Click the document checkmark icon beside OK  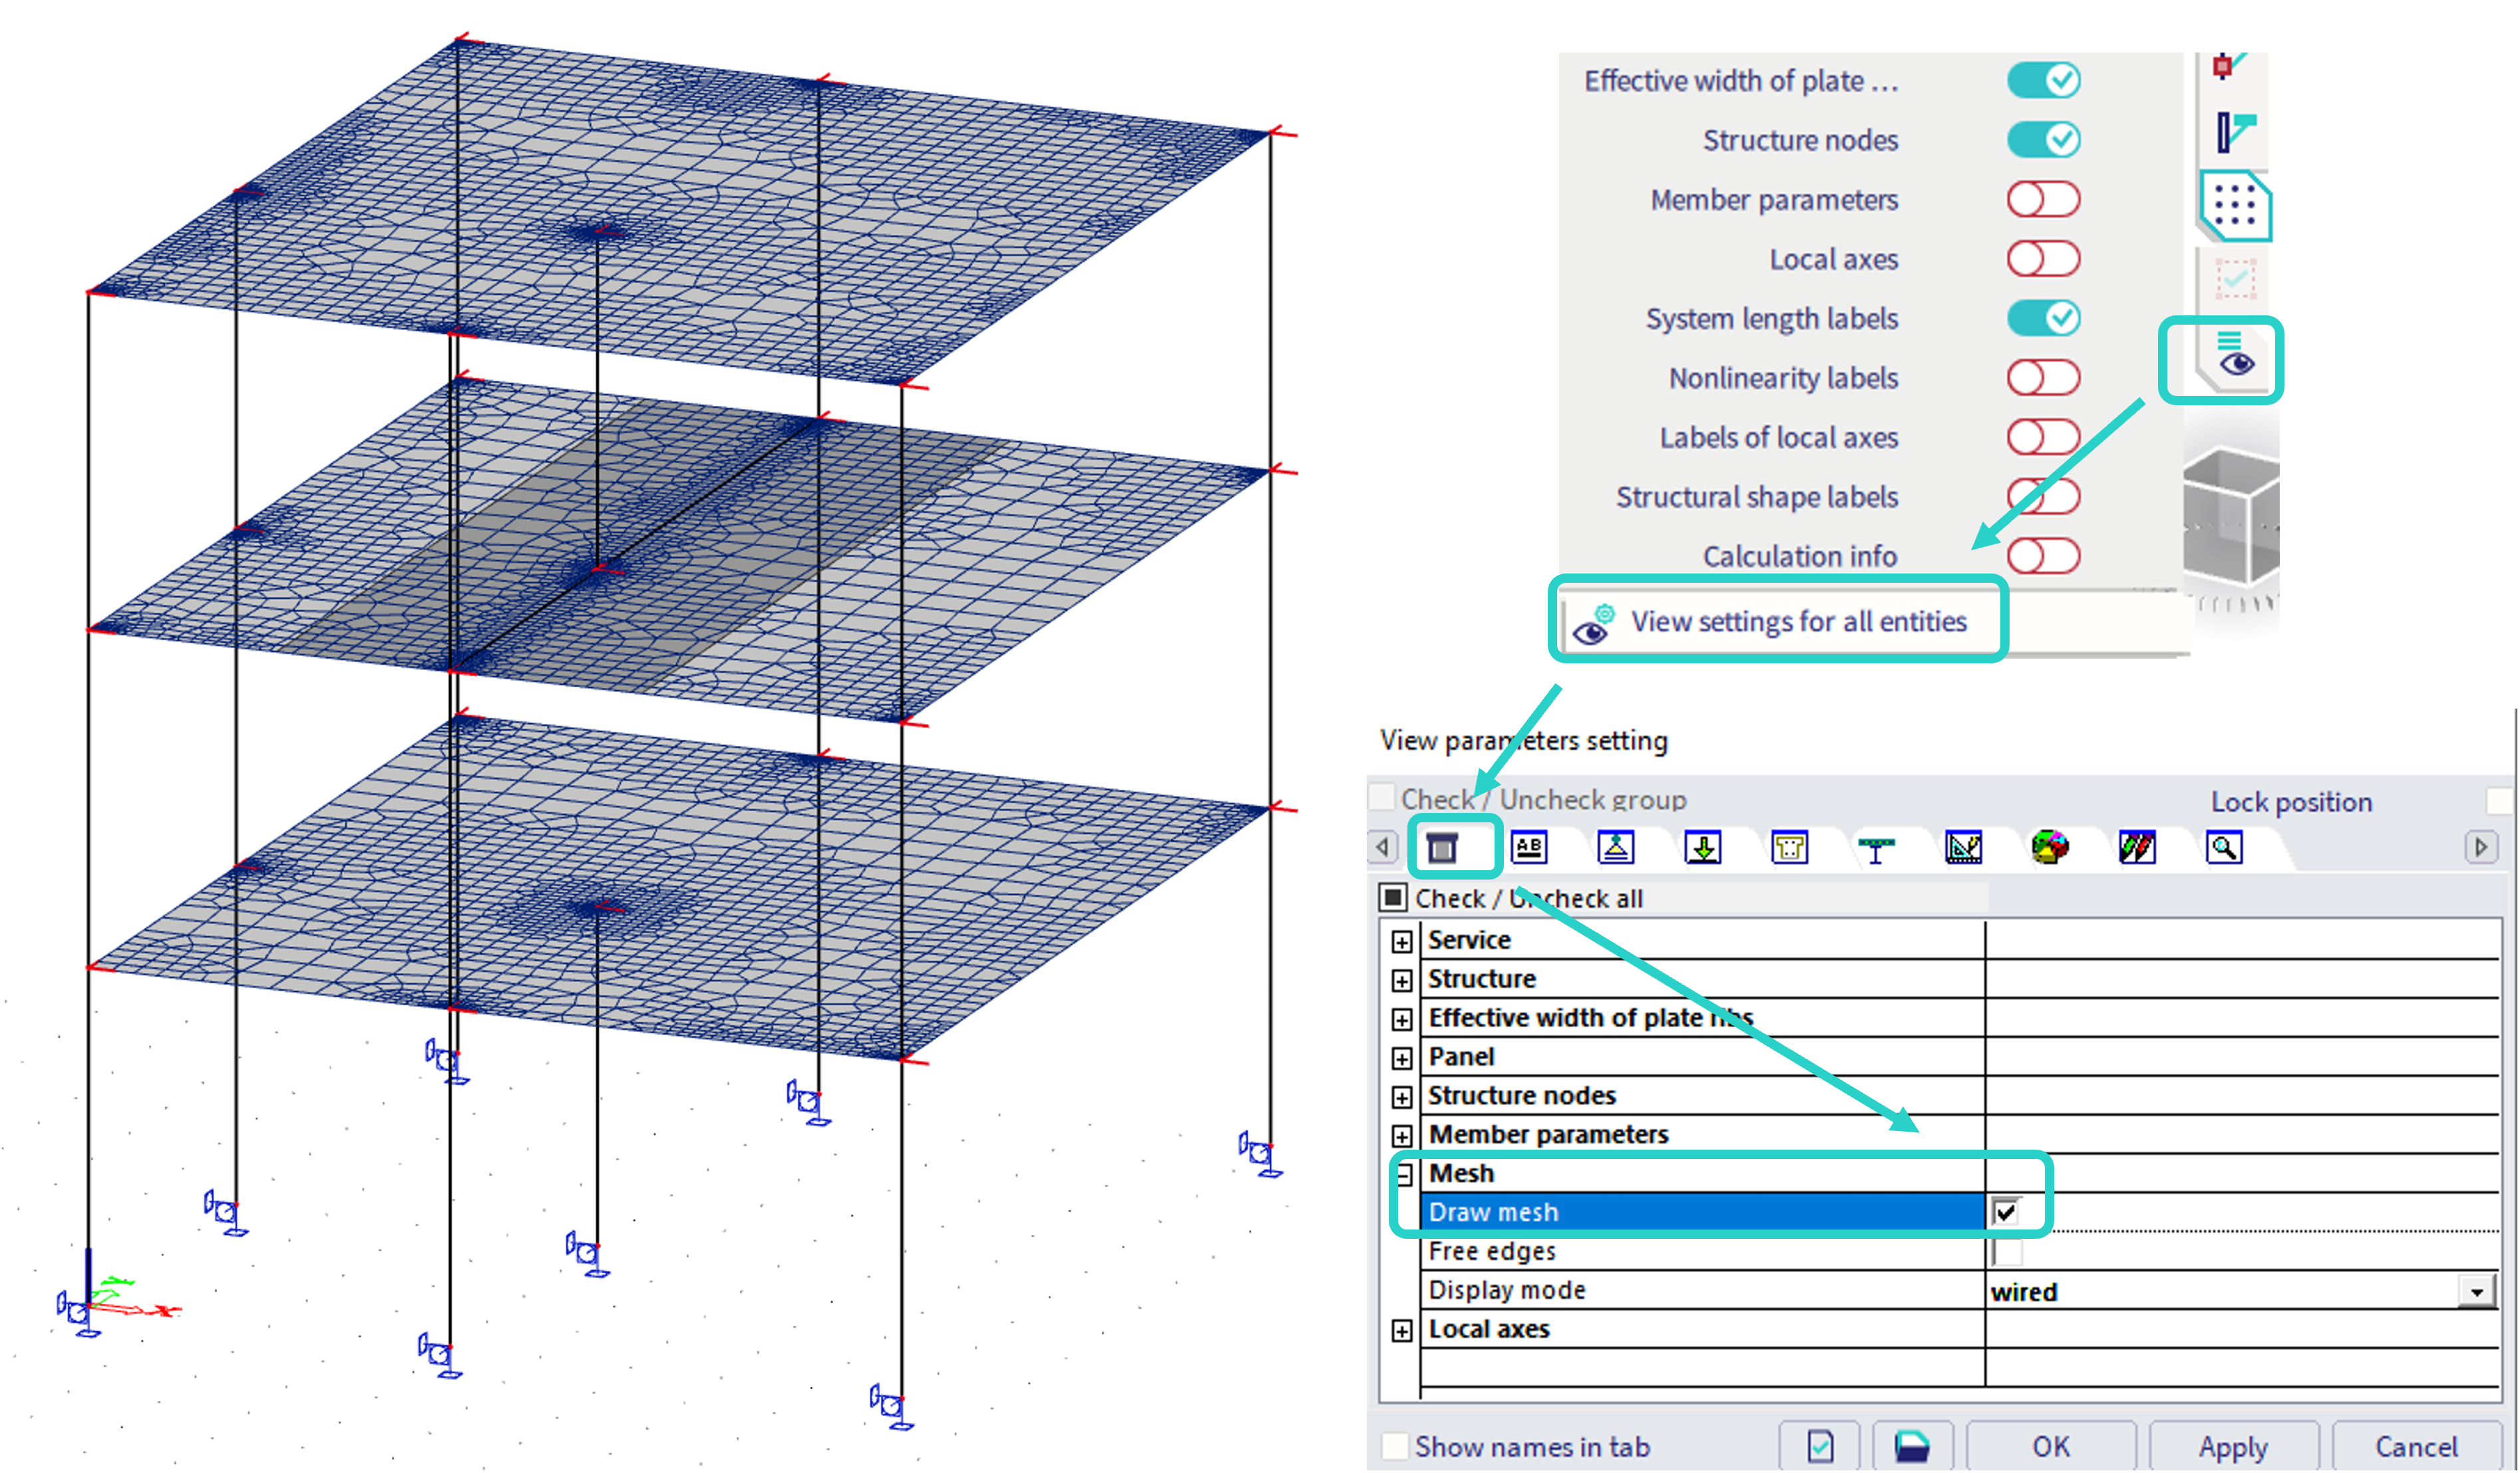click(1820, 1446)
